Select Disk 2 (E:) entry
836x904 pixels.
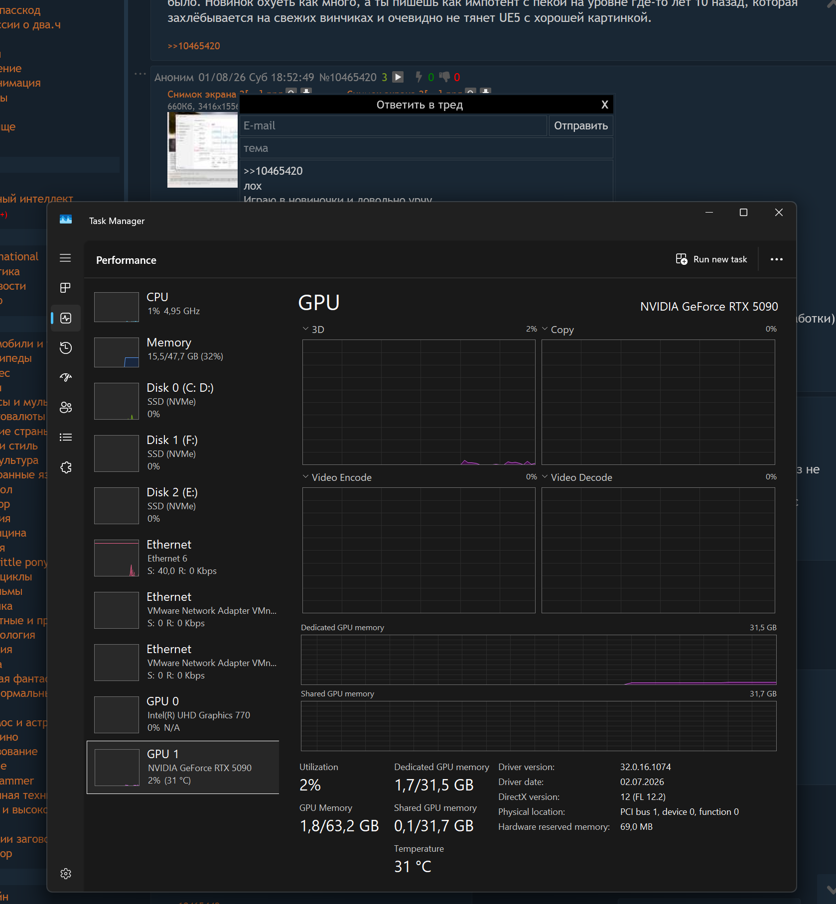click(183, 506)
